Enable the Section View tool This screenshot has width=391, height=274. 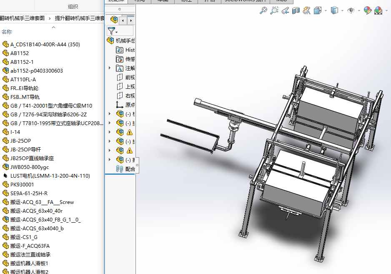coord(296,11)
